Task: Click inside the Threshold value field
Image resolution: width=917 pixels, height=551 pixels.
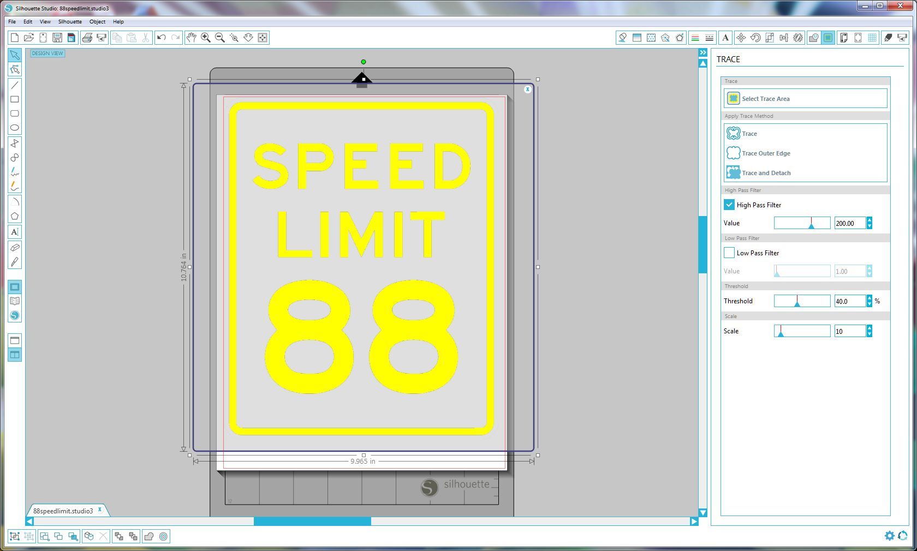Action: (x=850, y=301)
